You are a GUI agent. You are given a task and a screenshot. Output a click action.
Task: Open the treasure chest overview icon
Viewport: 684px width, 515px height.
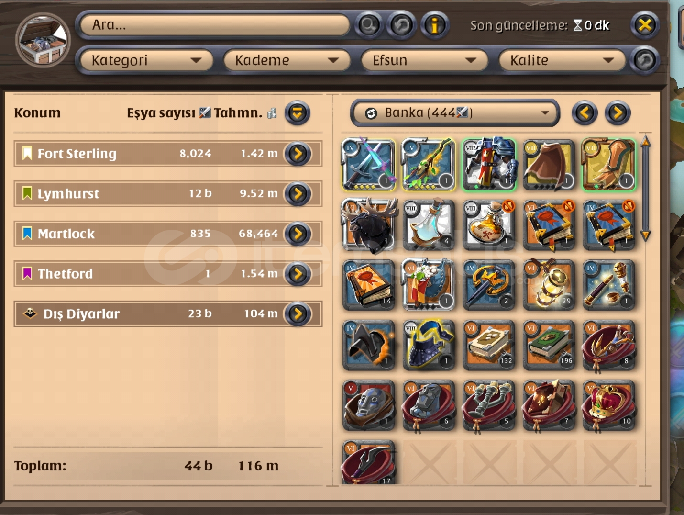tap(43, 40)
